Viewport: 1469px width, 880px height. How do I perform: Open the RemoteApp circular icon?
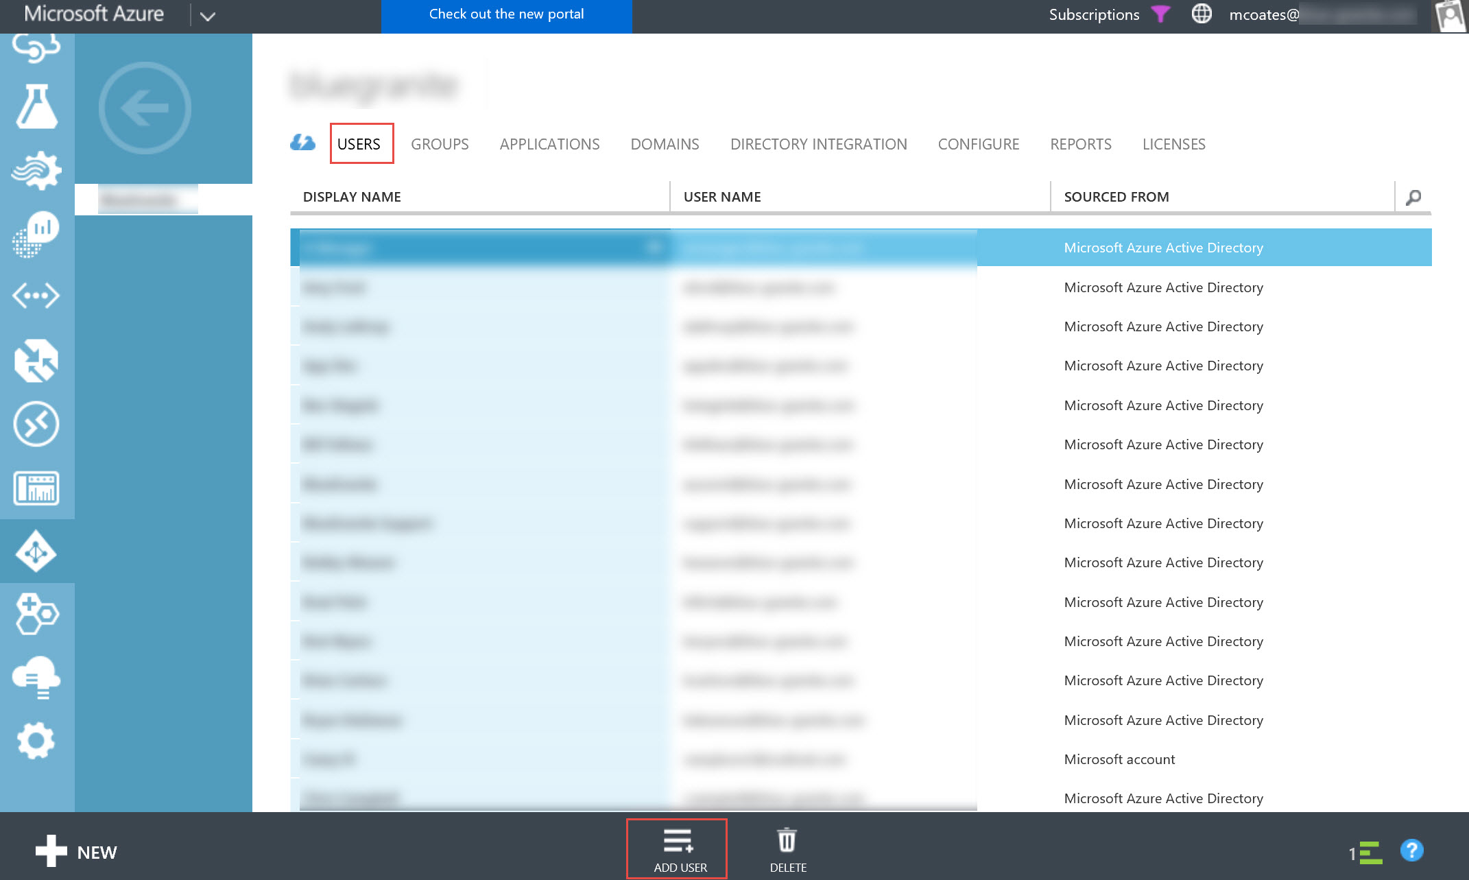click(x=37, y=424)
